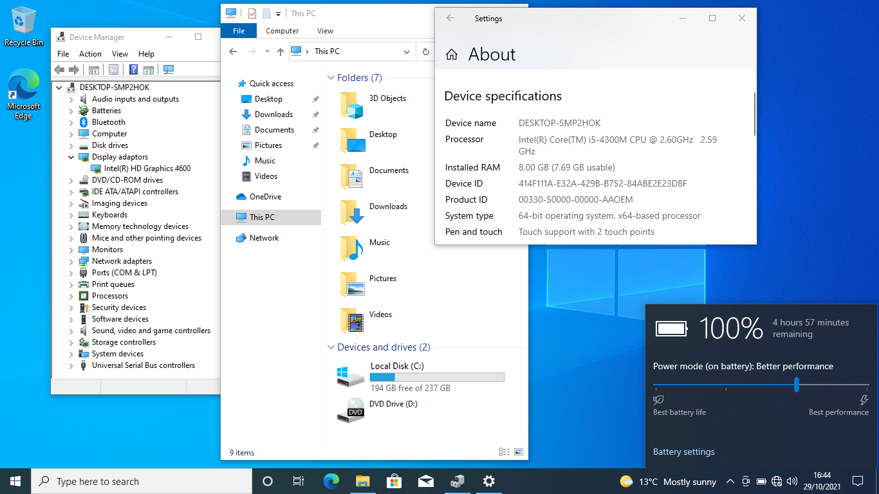Click Scan for hardware changes icon
The width and height of the screenshot is (879, 494).
pos(169,69)
